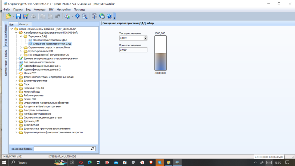This screenshot has width=295, height=166.
Task: Decrease Текущее значение with down spinner arrow
Action: coord(145,39)
